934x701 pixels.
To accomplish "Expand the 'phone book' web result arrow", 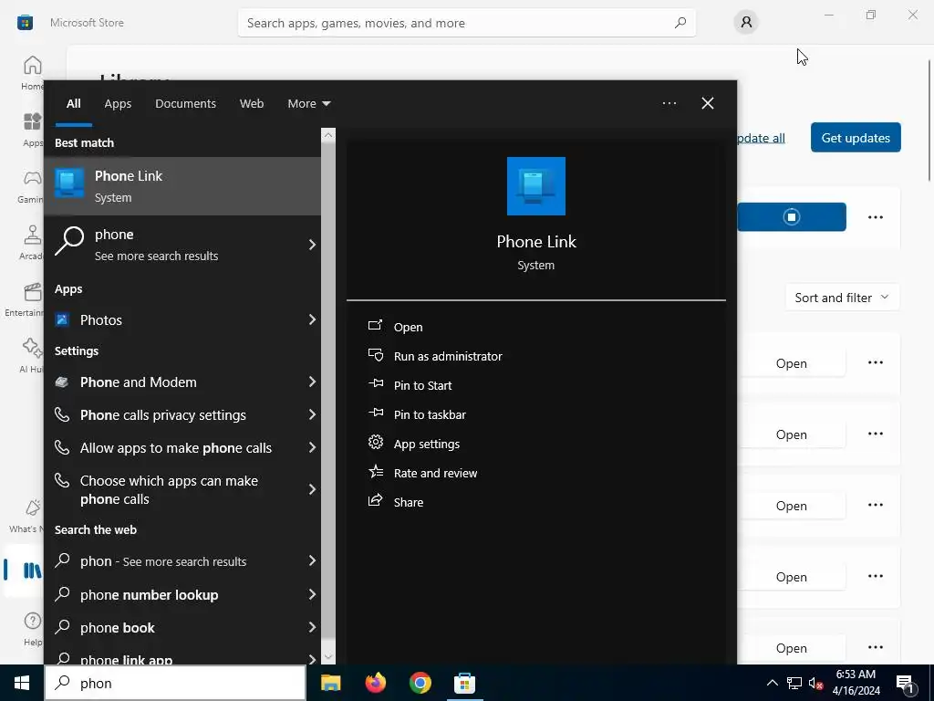I will (x=312, y=628).
